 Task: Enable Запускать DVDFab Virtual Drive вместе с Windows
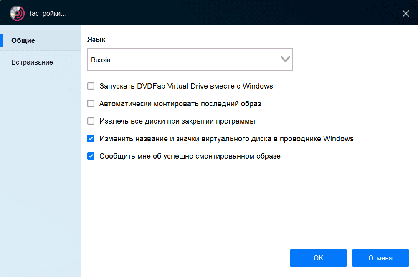[x=91, y=86]
